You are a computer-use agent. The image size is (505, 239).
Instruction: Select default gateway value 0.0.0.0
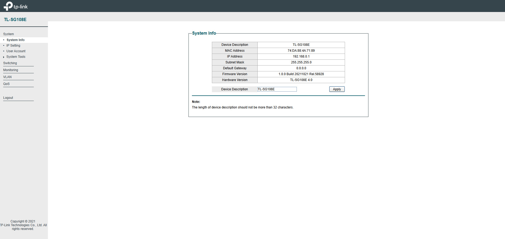pos(301,68)
